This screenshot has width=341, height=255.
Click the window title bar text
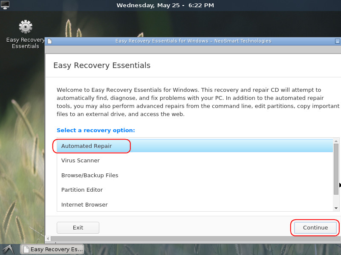(194, 41)
